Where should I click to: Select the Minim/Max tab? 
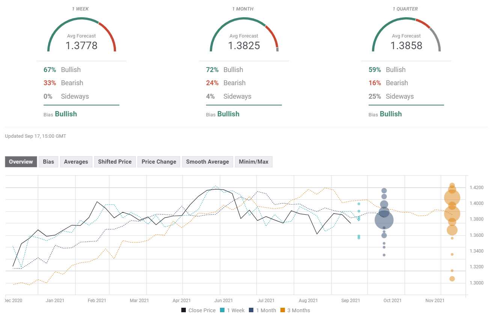coord(253,162)
